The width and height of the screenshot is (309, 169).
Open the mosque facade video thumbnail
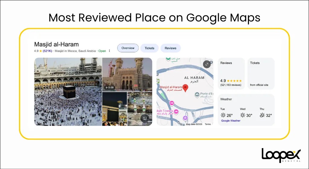[x=127, y=75]
